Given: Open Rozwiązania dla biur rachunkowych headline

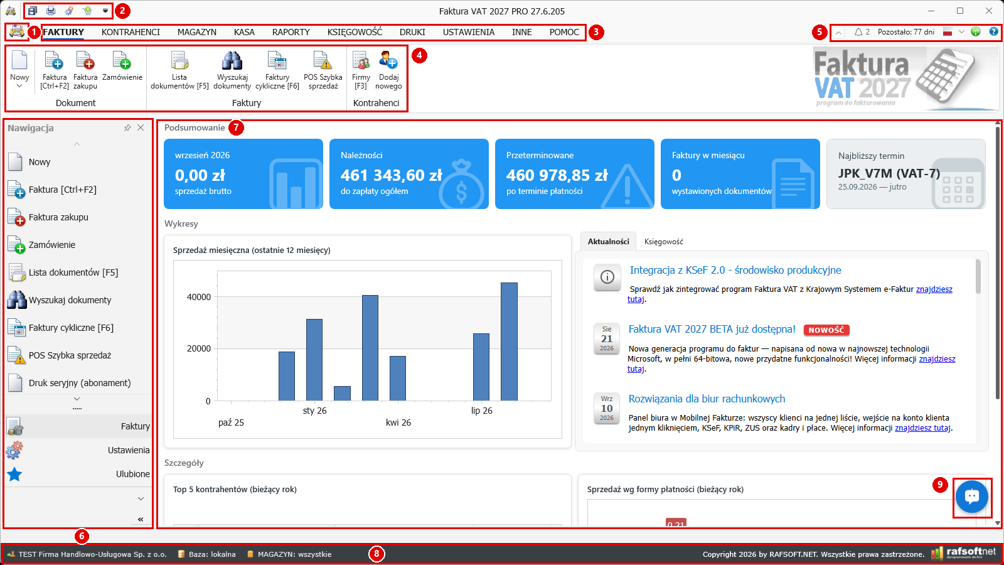Looking at the screenshot, I should [707, 399].
